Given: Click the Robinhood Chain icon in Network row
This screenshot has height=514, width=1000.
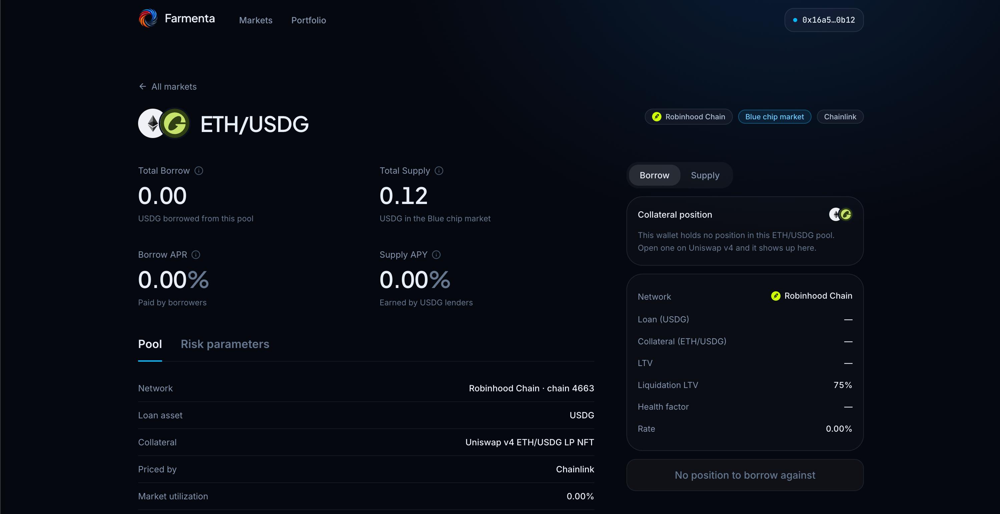Looking at the screenshot, I should click(x=776, y=296).
